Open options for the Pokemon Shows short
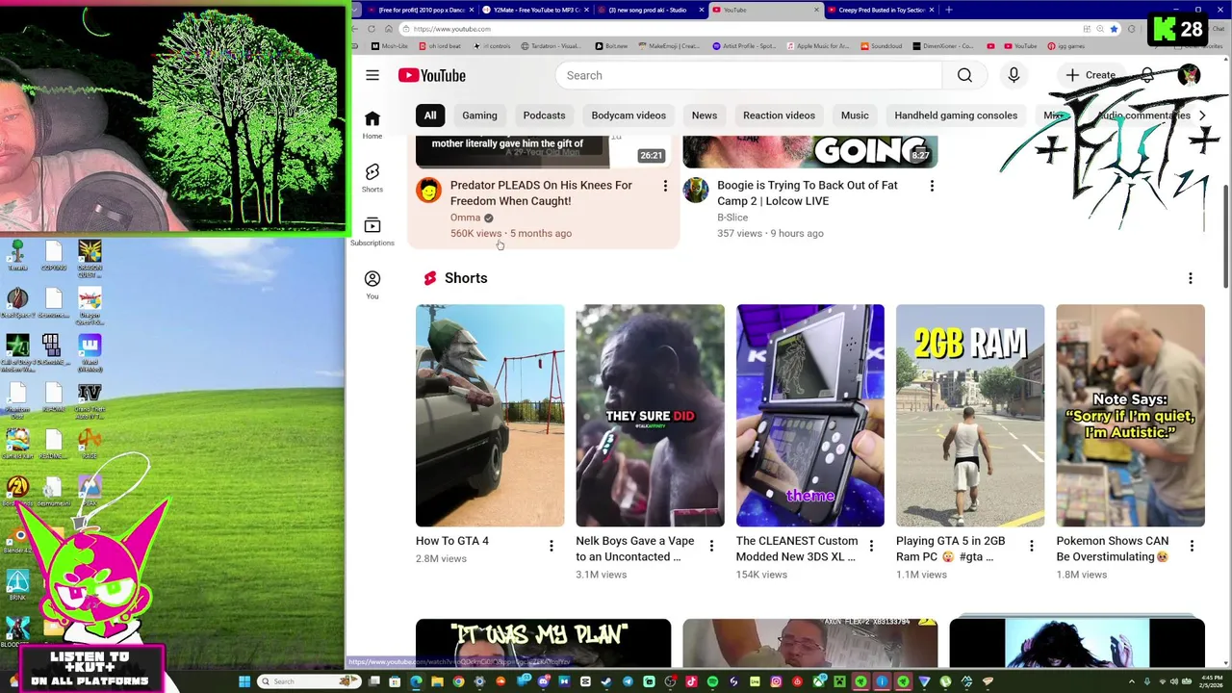The height and width of the screenshot is (693, 1232). [1192, 547]
